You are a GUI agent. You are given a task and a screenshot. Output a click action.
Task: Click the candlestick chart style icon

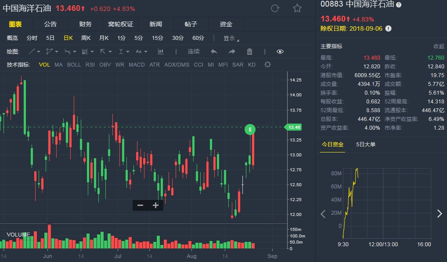click(x=161, y=52)
